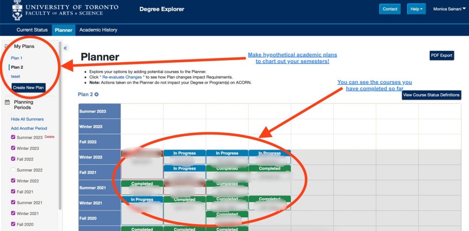Viewport: 469px width, 231px height.
Task: Open Plan 1 from My Plans
Action: pos(16,58)
